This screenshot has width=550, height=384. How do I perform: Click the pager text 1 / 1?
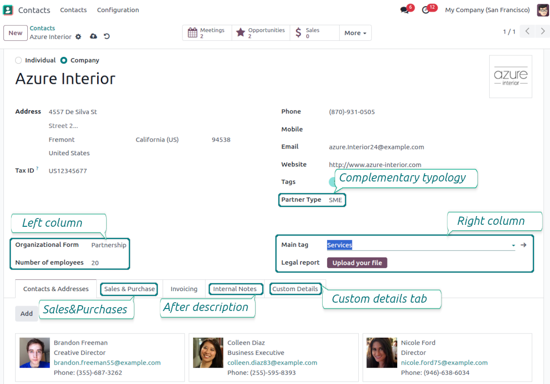509,32
